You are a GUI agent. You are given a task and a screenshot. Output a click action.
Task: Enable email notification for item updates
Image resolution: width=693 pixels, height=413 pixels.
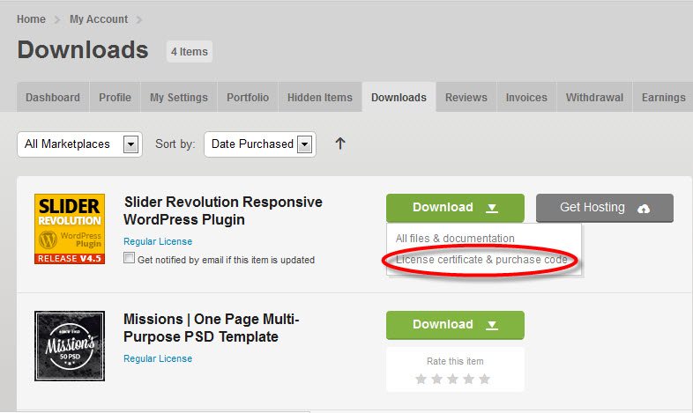(129, 258)
